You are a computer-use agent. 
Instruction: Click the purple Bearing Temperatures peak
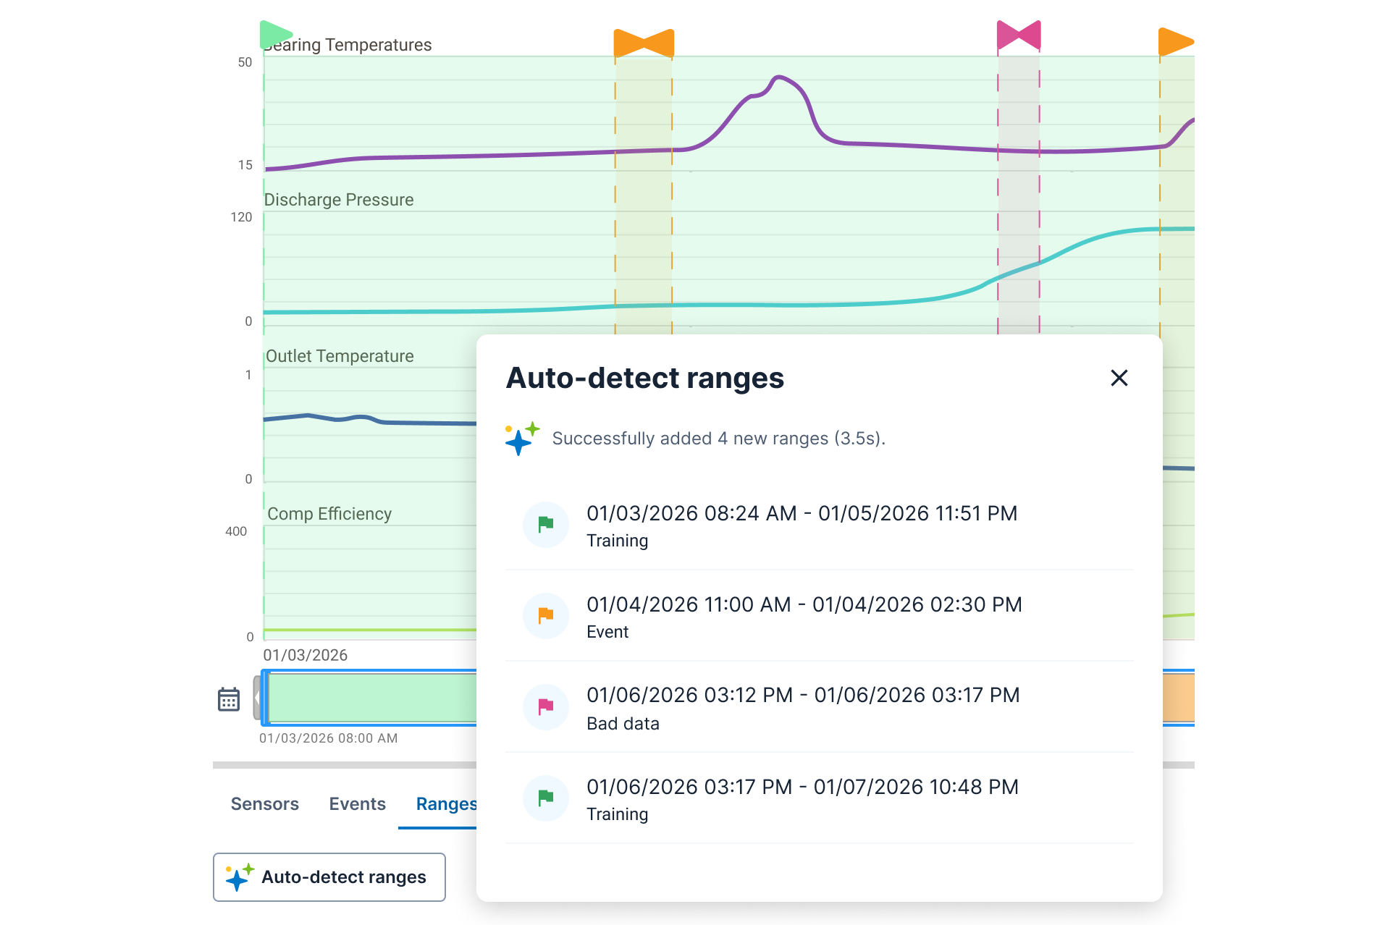778,77
